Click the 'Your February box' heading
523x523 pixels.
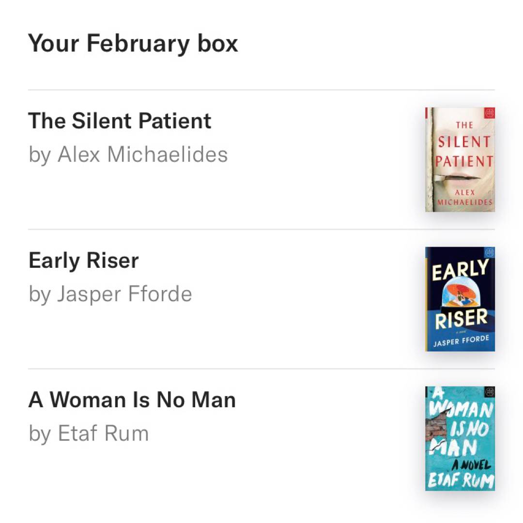click(133, 43)
